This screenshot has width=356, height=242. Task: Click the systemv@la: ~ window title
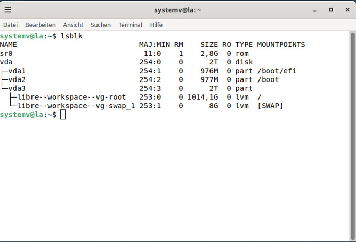click(x=177, y=10)
